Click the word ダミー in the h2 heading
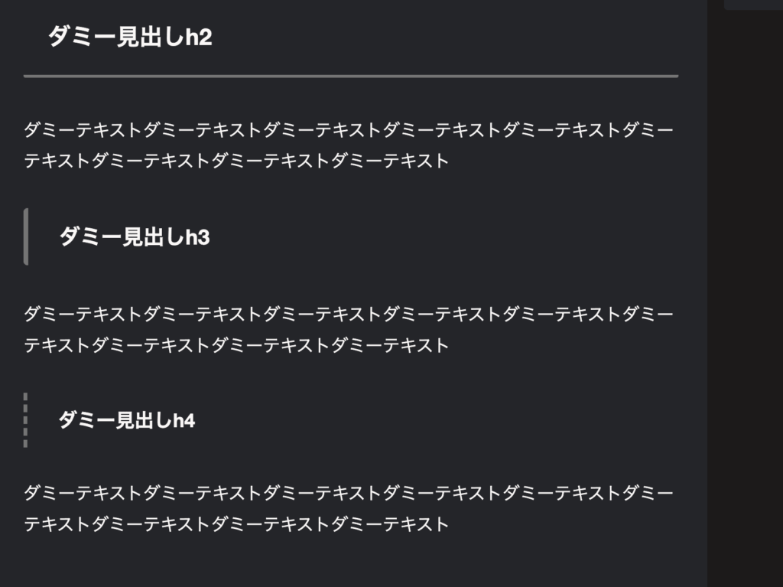 [81, 37]
